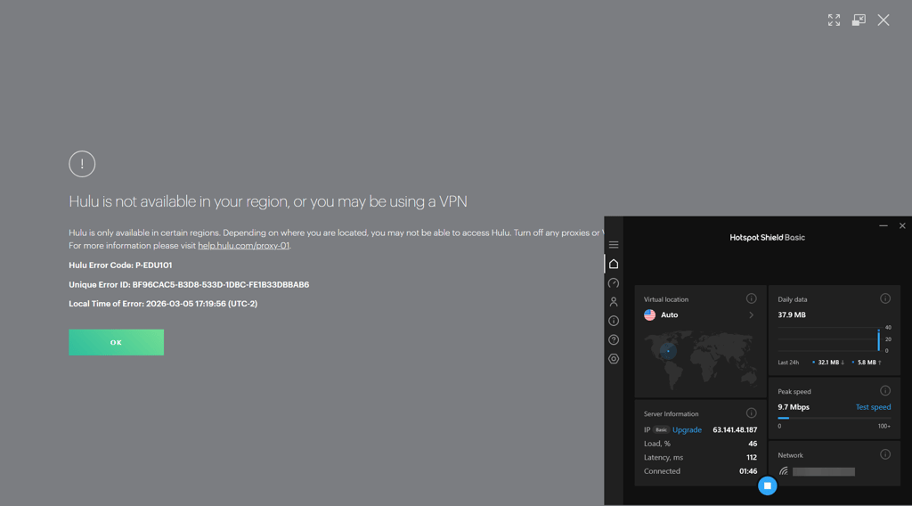The width and height of the screenshot is (912, 506).
Task: Click the blurred network name field
Action: click(x=824, y=471)
